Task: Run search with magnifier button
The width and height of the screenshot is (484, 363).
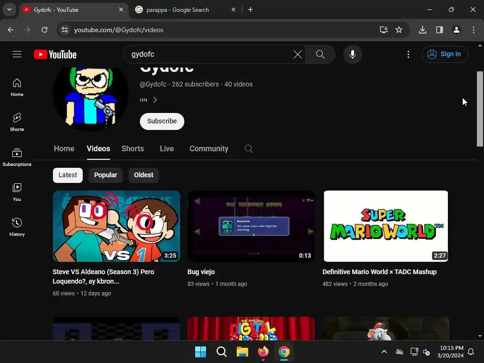Action: (x=320, y=54)
